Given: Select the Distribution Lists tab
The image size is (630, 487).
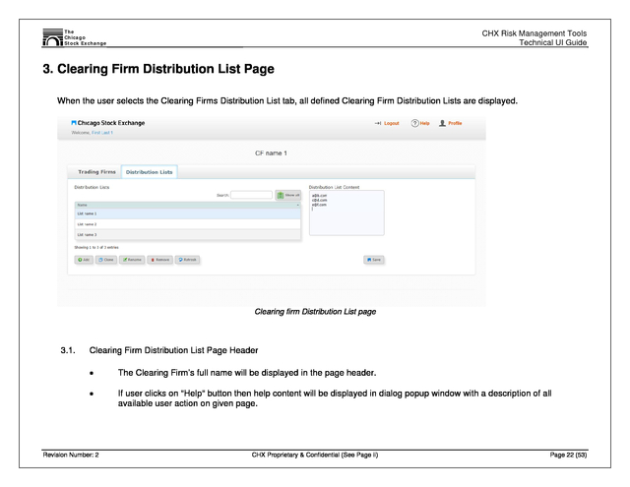Looking at the screenshot, I should [149, 172].
